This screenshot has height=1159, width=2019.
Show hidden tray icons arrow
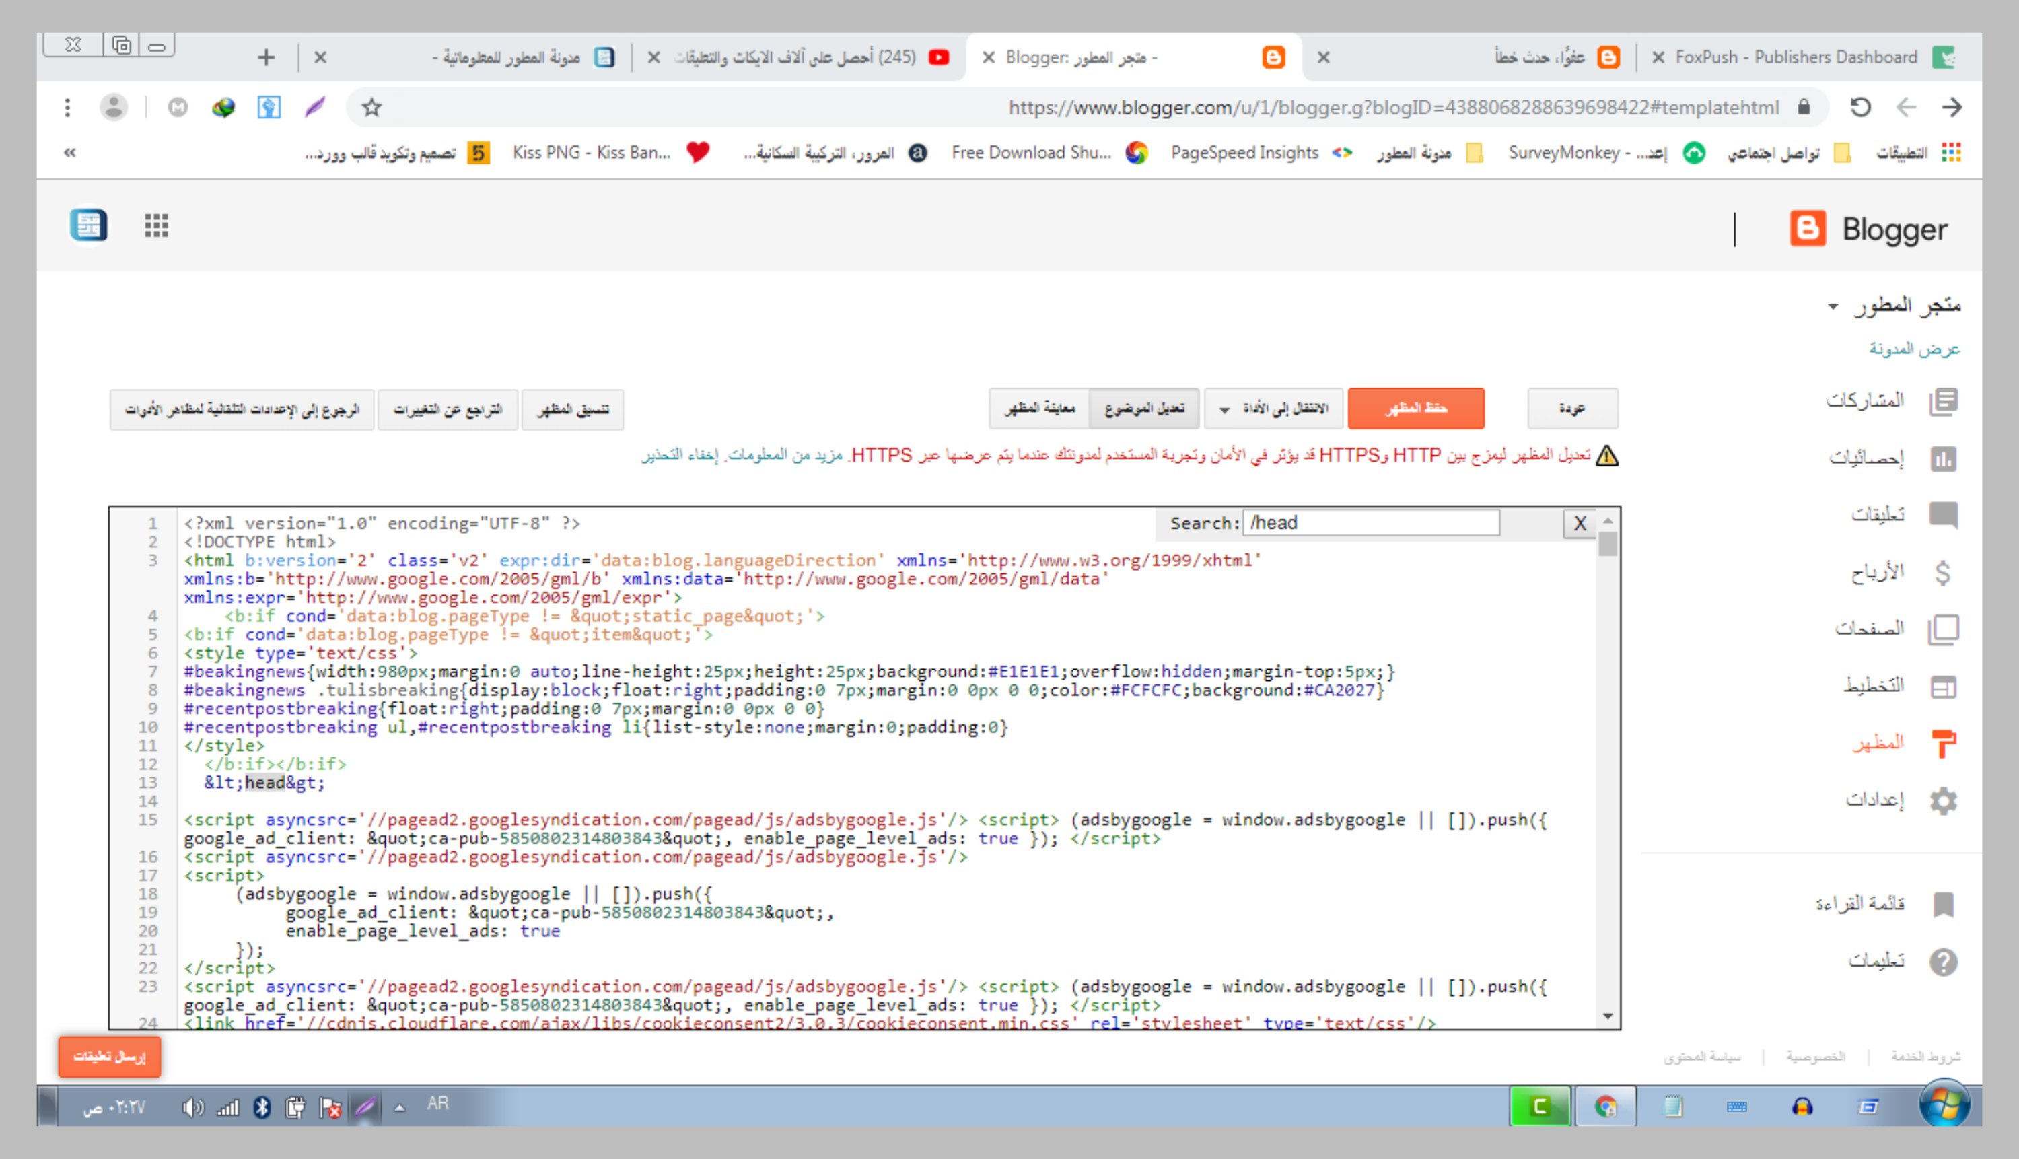(x=400, y=1107)
